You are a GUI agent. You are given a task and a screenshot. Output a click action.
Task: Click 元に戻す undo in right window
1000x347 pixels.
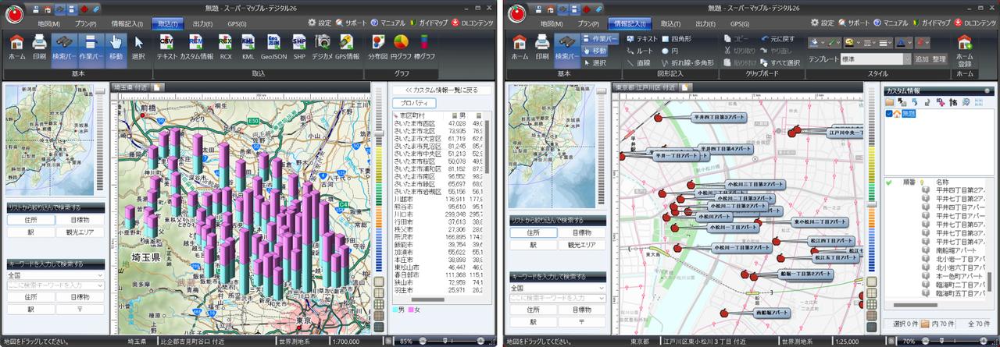coord(777,38)
